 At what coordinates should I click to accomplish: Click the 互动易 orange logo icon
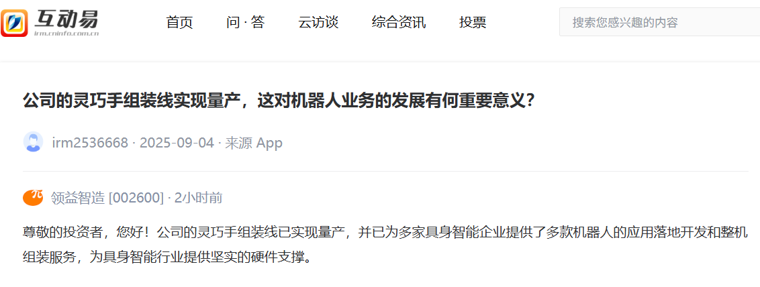15,22
